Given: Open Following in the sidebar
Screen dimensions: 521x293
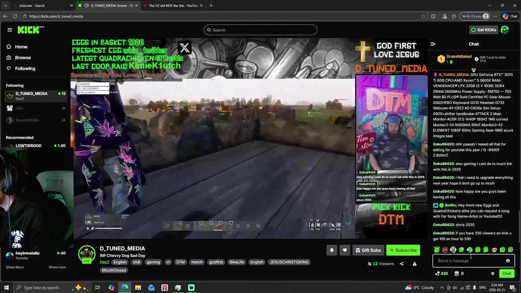Looking at the screenshot, I should [x=21, y=68].
